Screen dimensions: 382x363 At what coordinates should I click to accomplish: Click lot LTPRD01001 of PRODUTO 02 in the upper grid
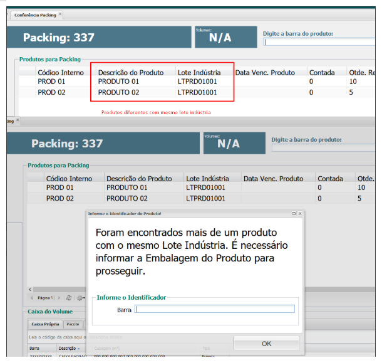[x=197, y=92]
